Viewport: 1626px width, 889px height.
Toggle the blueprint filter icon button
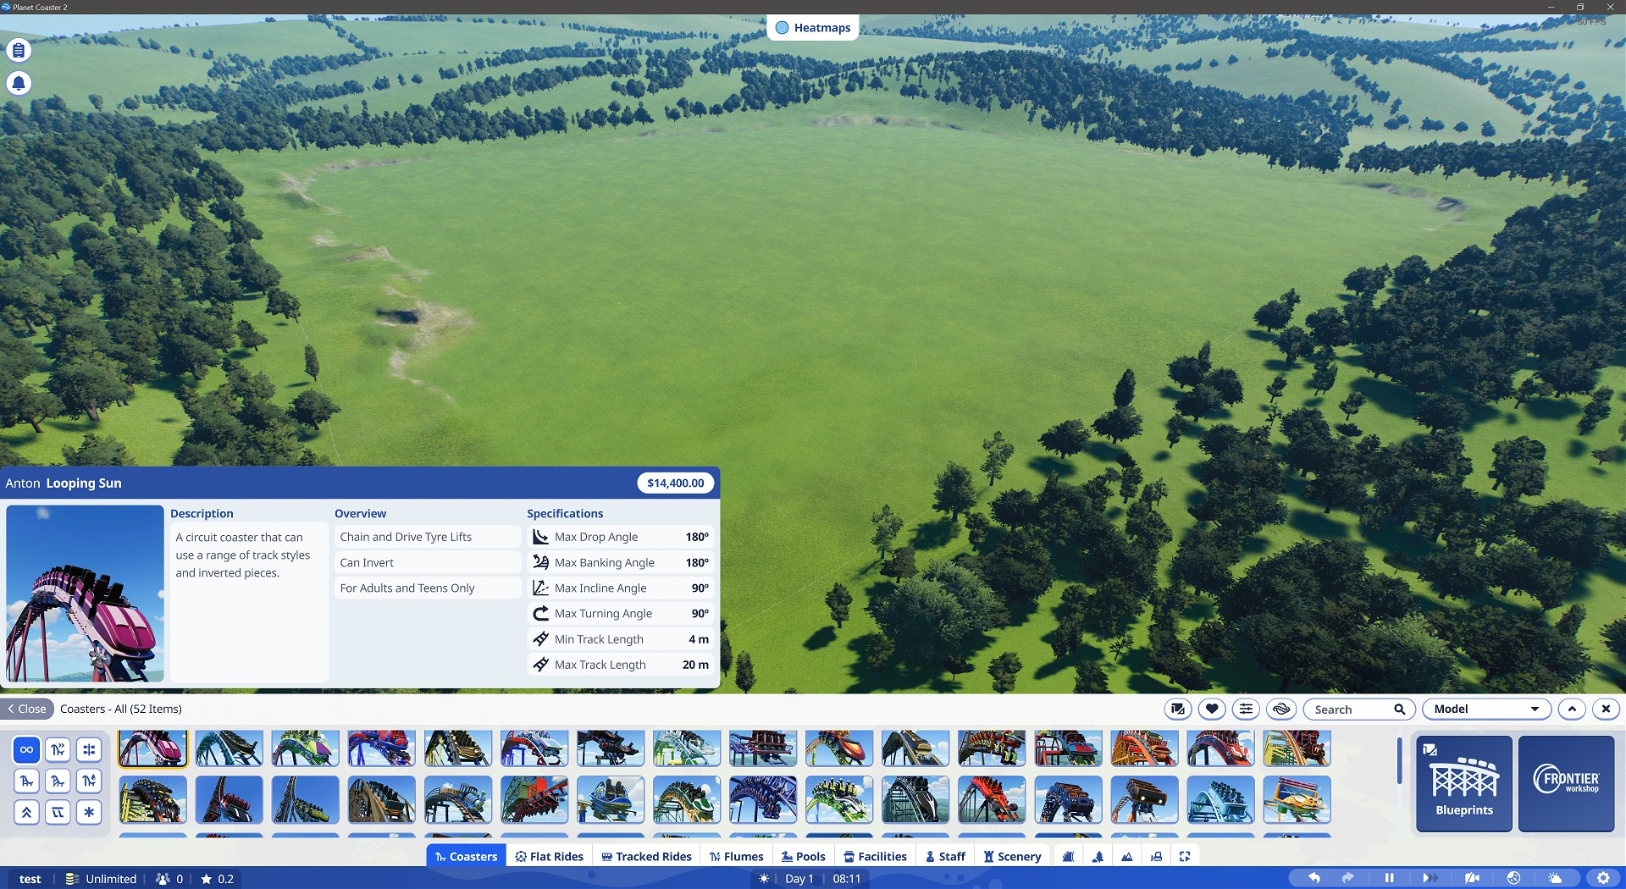(1177, 709)
